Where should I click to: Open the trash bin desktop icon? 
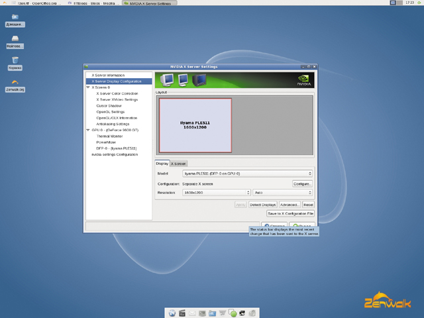[15, 64]
